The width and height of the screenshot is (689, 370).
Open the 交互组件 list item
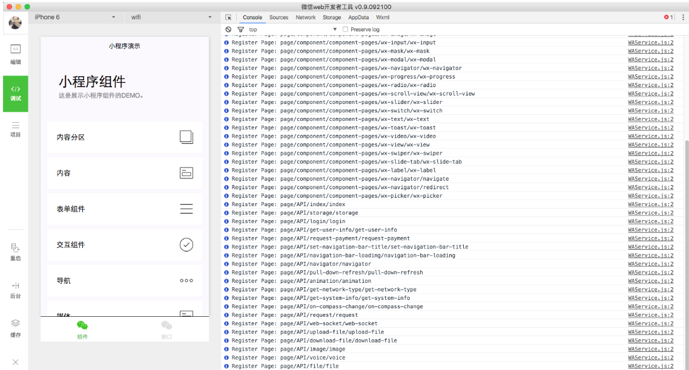click(125, 245)
